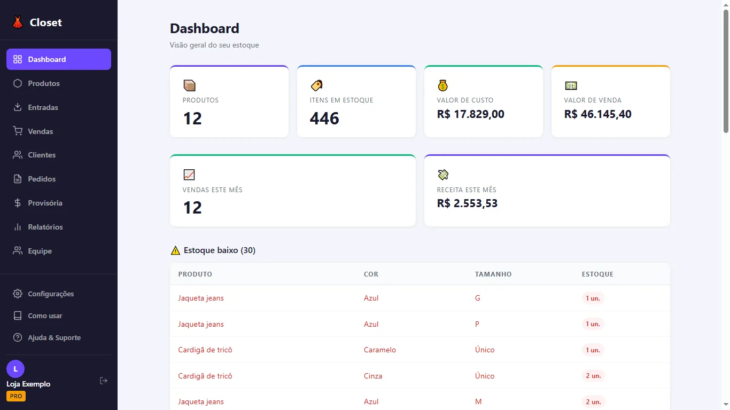Click the Produtos summary card
Viewport: 730px width, 410px height.
[229, 101]
